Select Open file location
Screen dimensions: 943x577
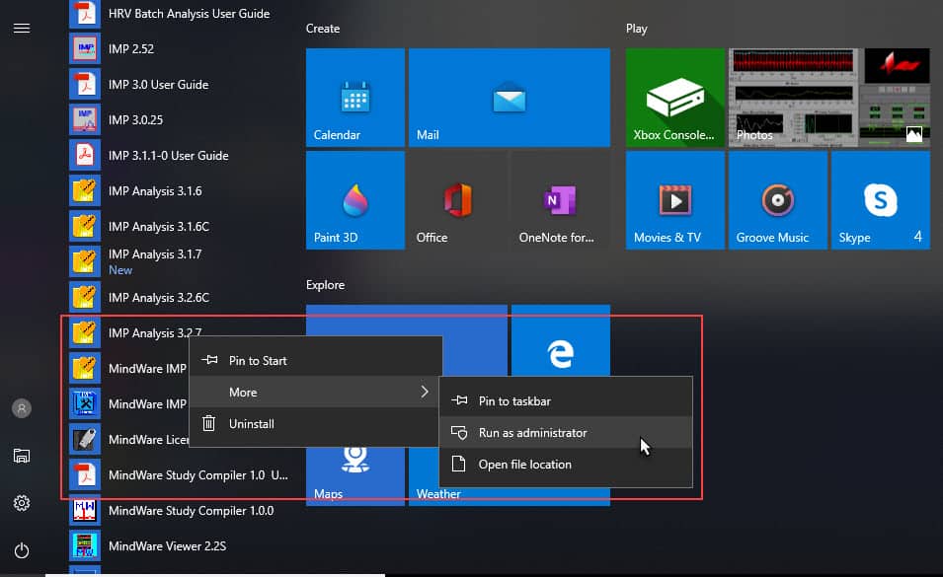click(566, 465)
